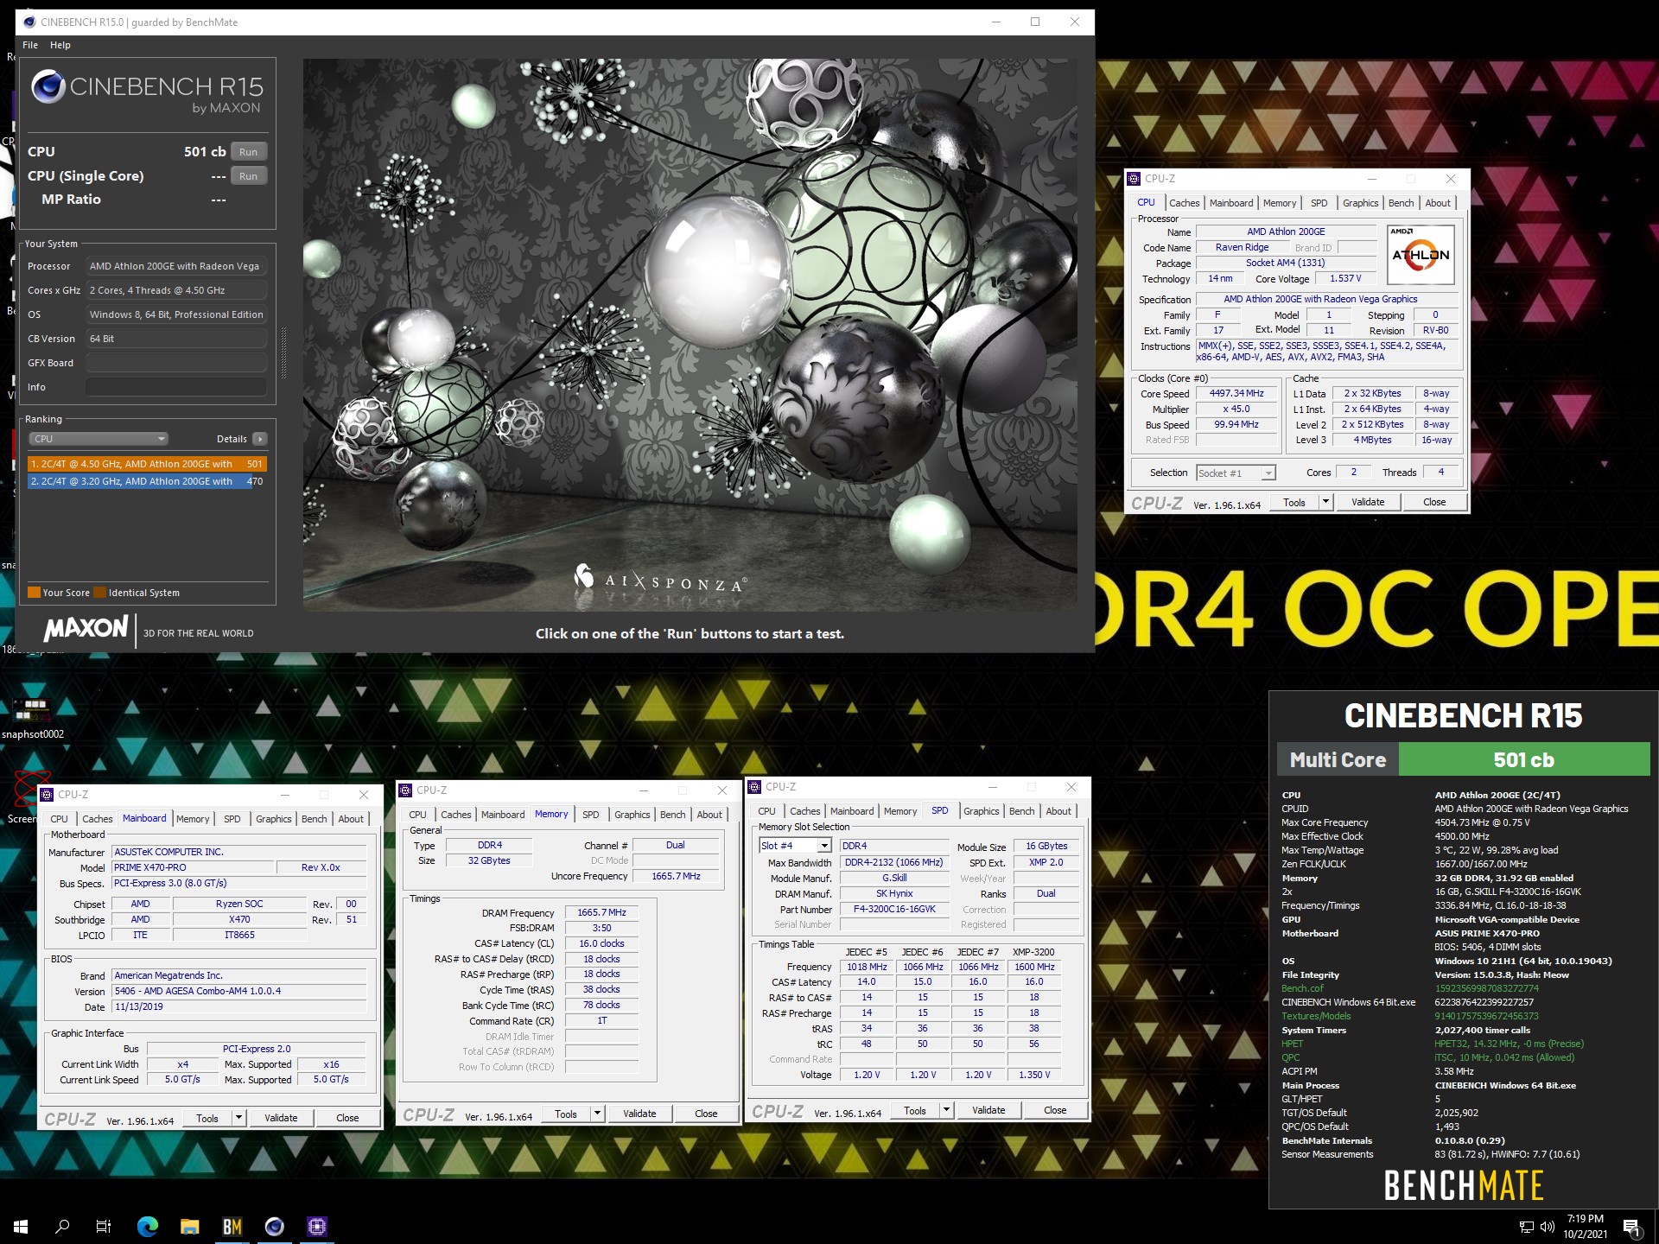Click AMD Athlon logo in CPU-Z

[1421, 255]
